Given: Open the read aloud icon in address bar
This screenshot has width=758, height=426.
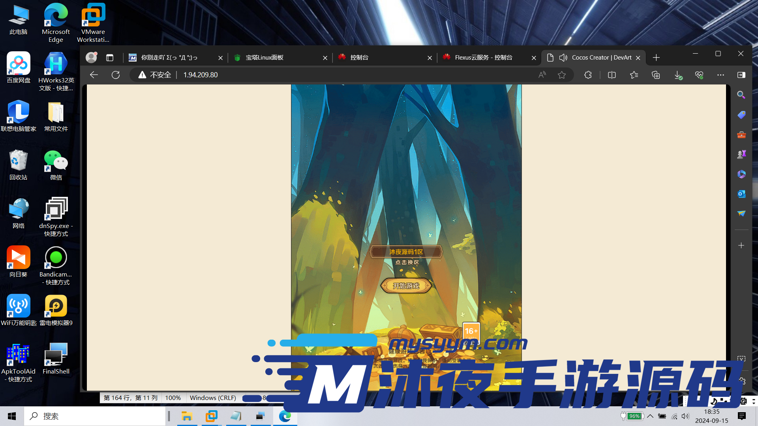Looking at the screenshot, I should point(542,75).
